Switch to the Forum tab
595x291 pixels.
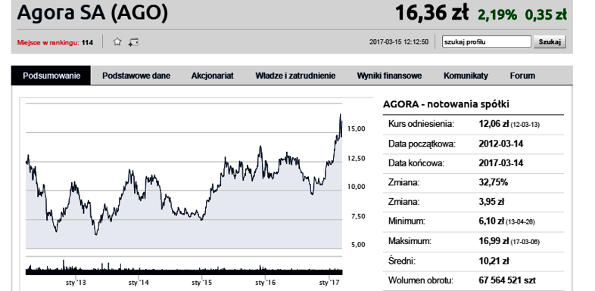(x=522, y=76)
